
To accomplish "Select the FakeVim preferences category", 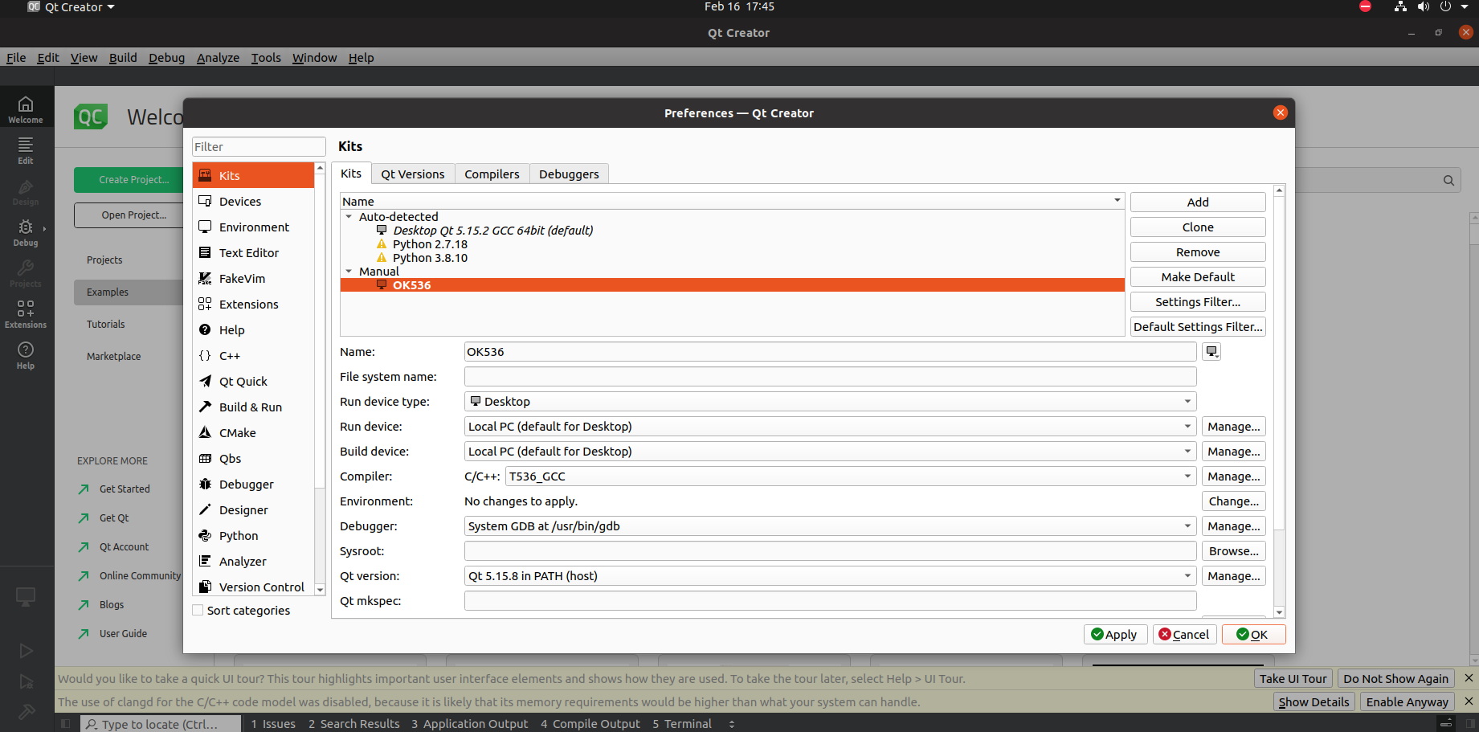I will [x=242, y=279].
